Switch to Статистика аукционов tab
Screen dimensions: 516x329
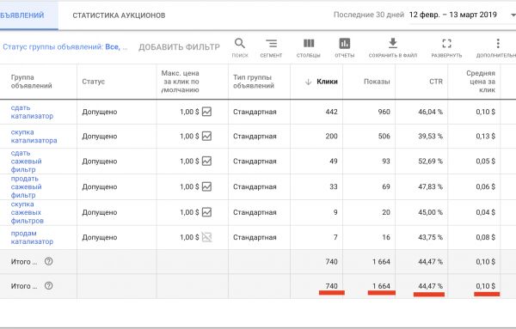click(119, 15)
